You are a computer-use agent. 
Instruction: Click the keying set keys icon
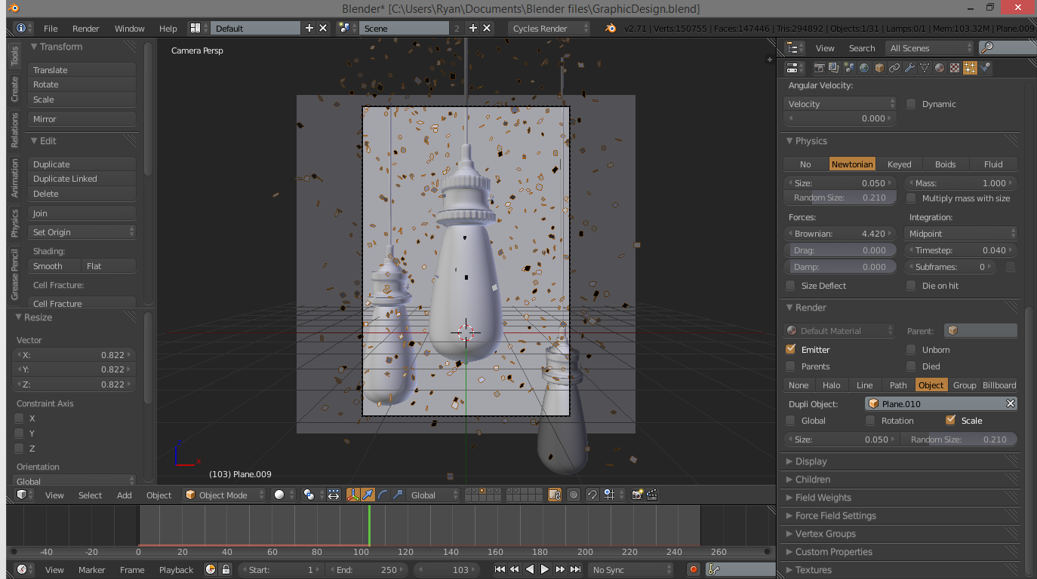[714, 569]
